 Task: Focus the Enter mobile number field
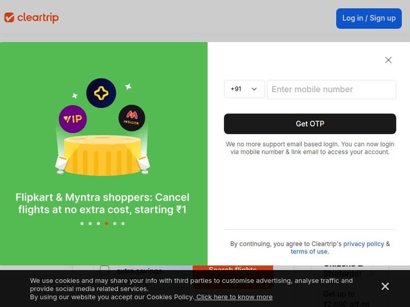(331, 89)
